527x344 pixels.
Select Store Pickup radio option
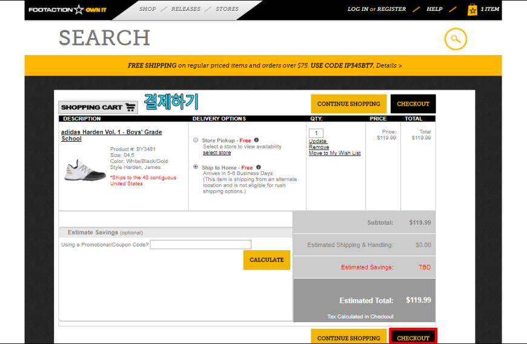pos(196,140)
